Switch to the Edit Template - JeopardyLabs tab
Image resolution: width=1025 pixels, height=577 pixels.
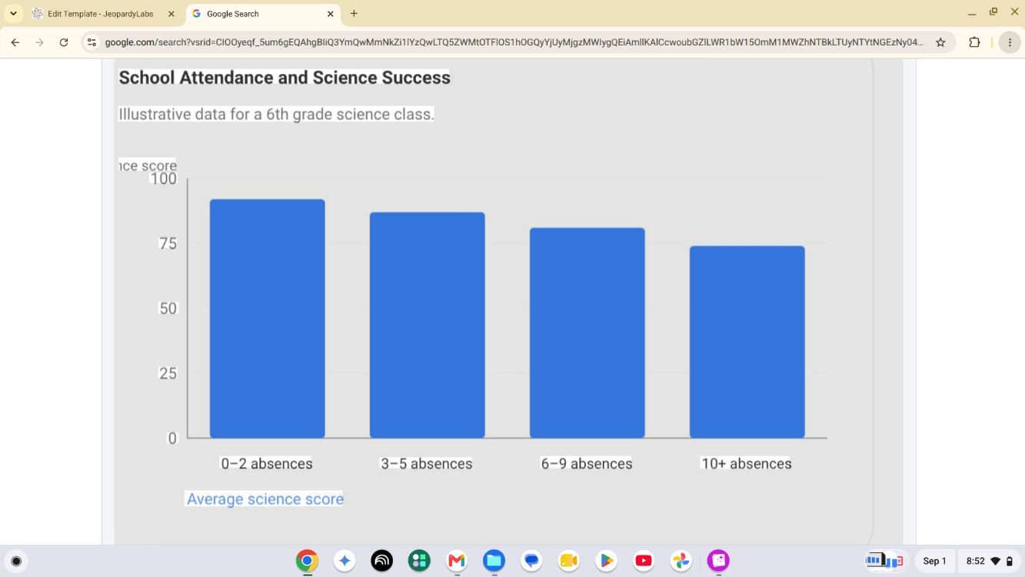(103, 14)
